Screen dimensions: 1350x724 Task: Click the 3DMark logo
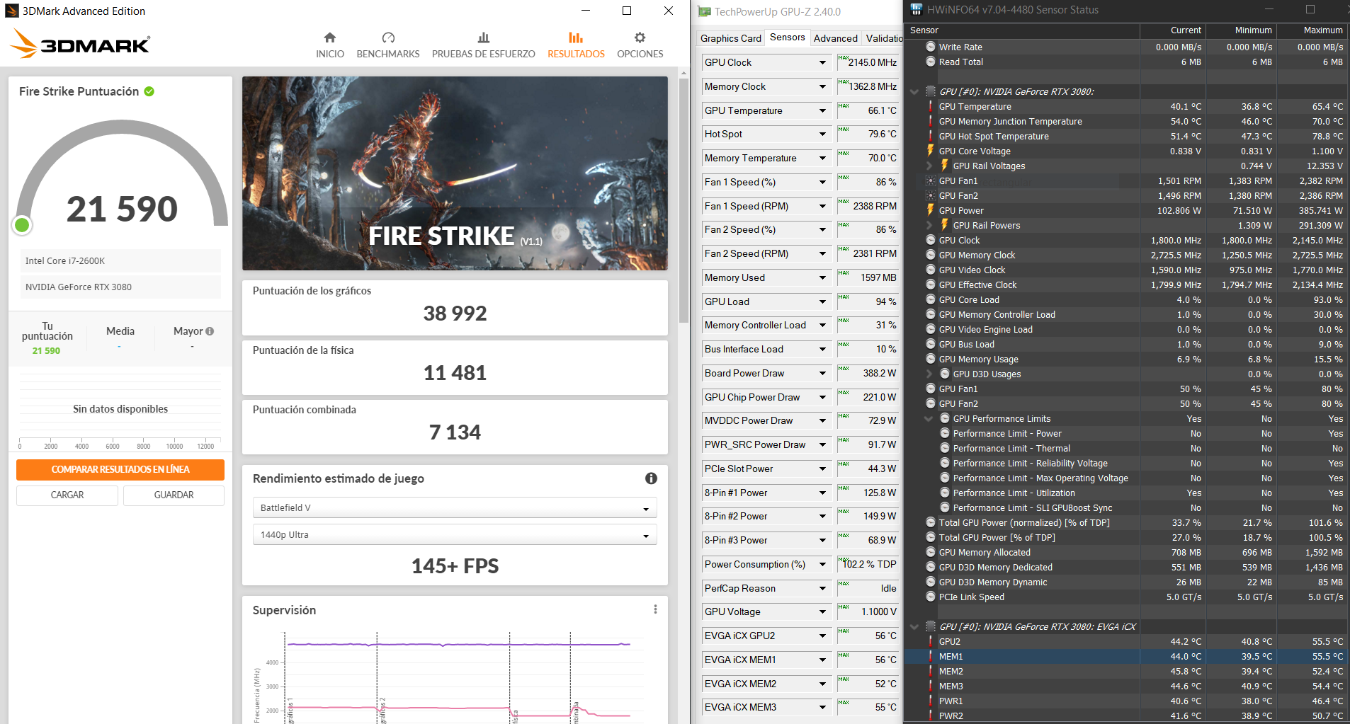point(80,45)
